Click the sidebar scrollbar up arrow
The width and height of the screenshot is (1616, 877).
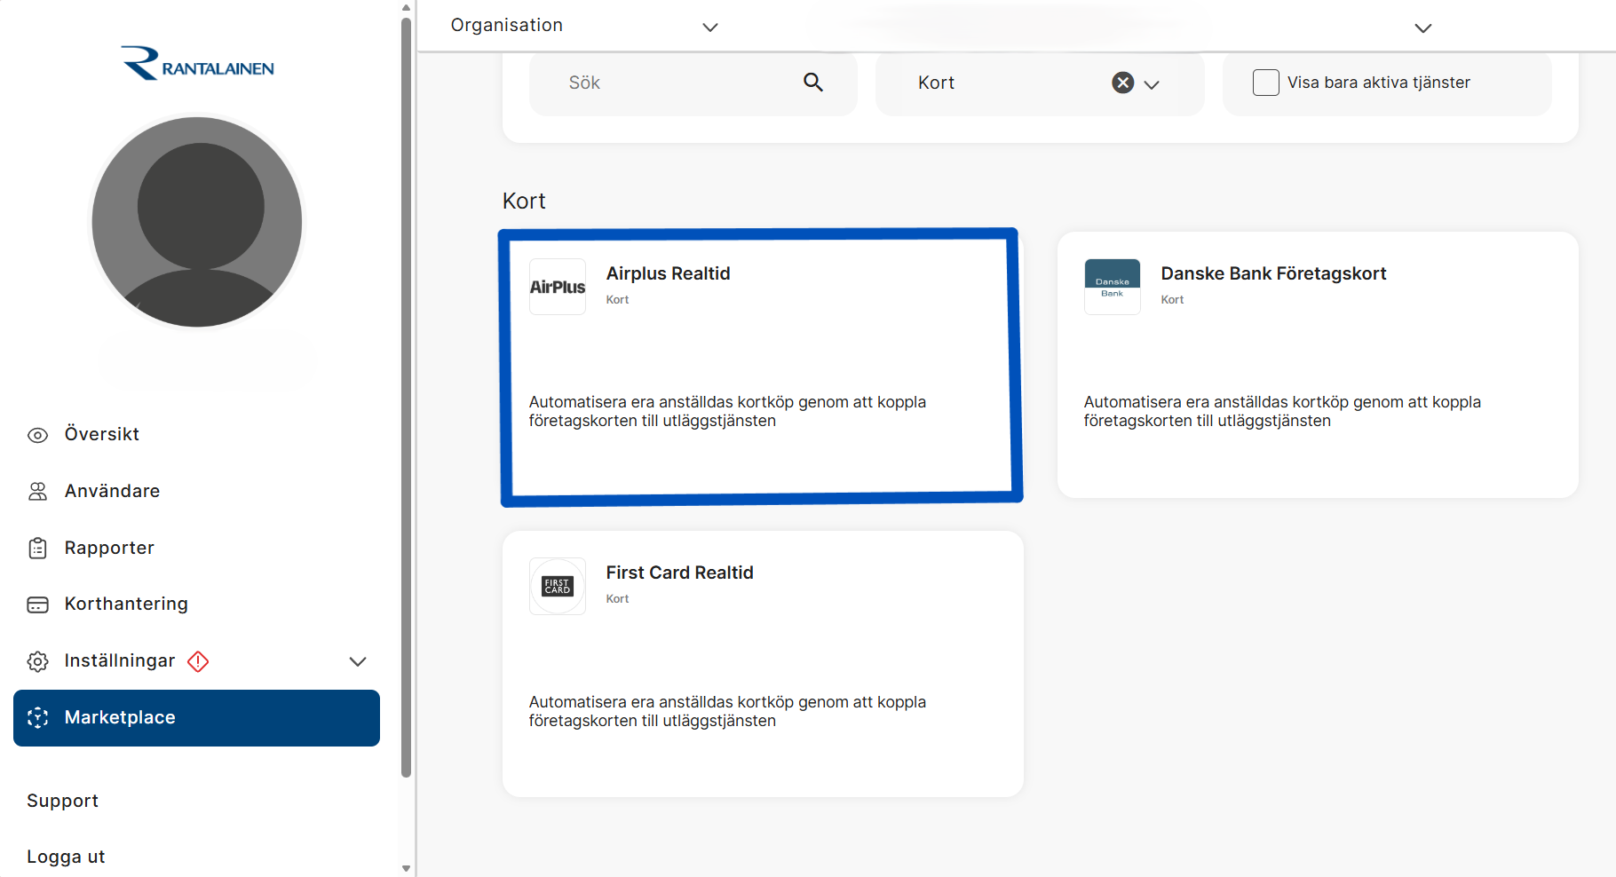point(406,7)
